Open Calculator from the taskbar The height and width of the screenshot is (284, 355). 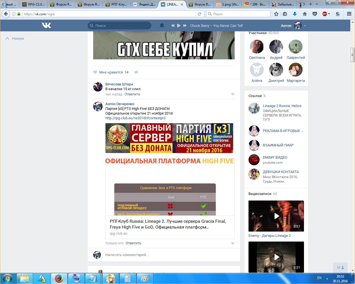tap(127, 278)
